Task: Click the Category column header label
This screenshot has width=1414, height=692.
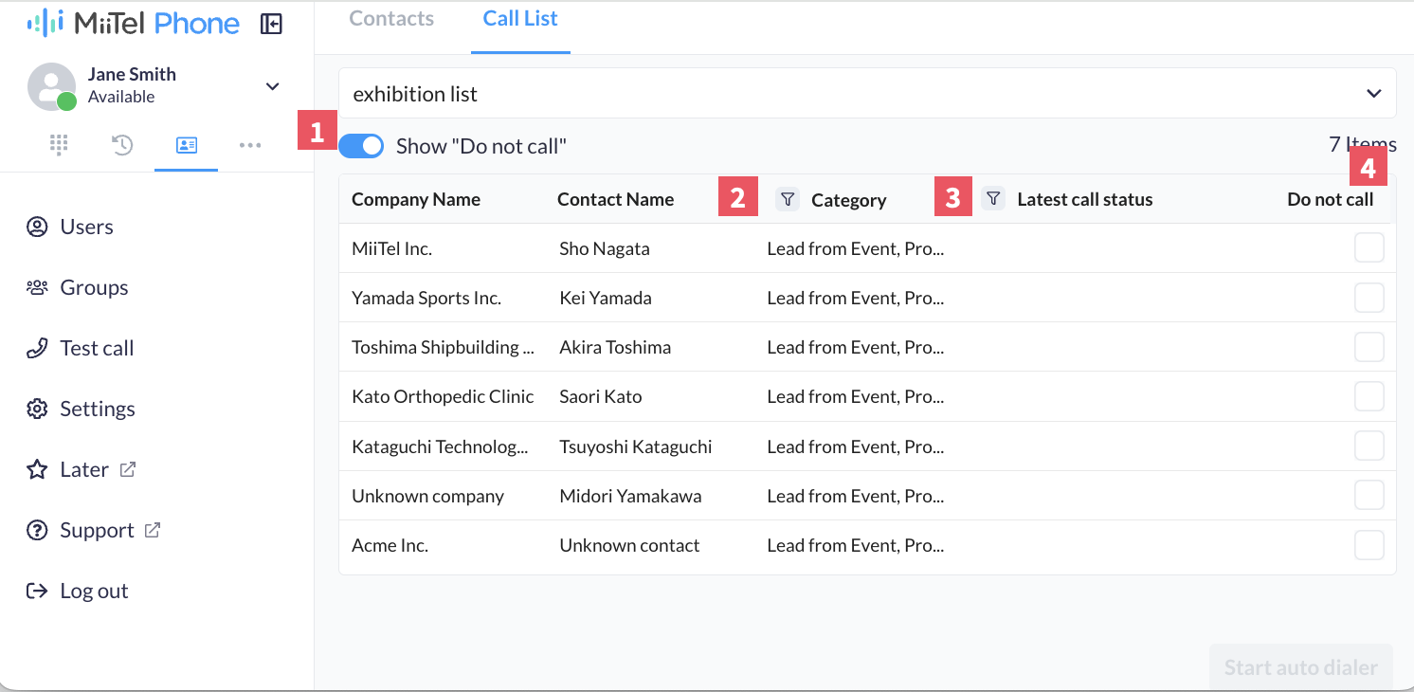Action: point(849,200)
